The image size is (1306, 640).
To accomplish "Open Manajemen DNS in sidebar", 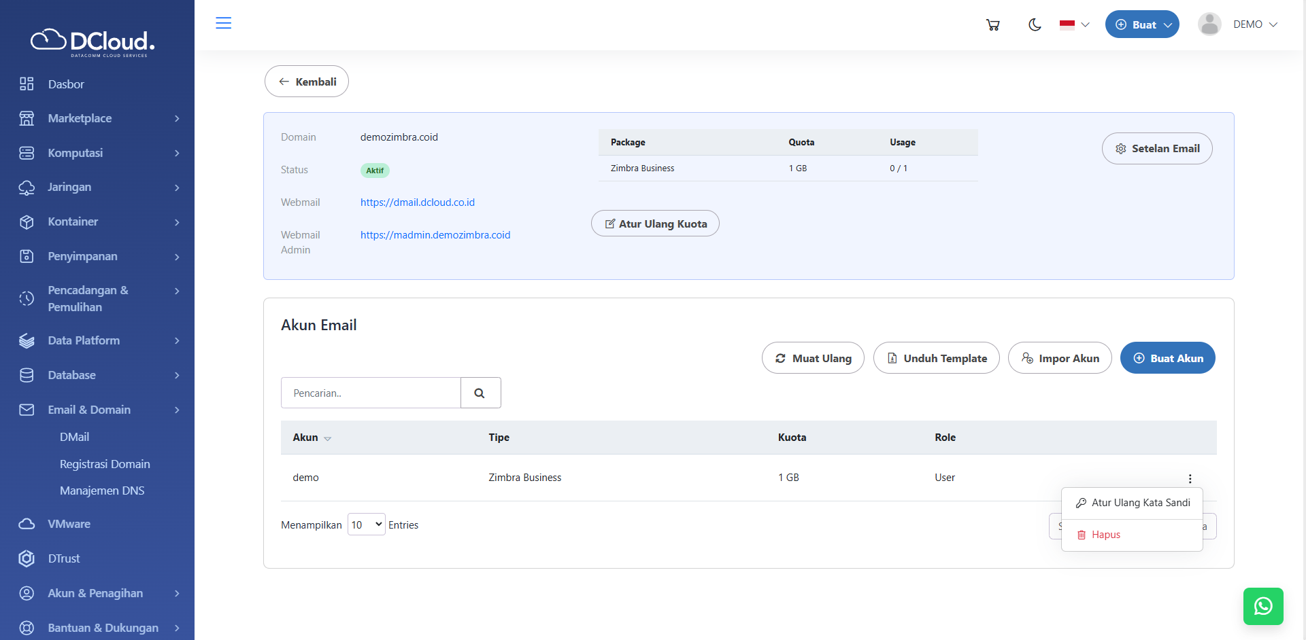I will 102,491.
